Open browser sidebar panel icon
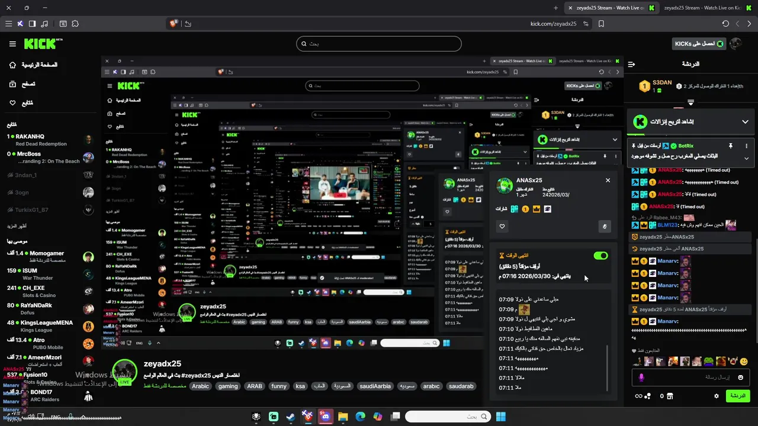The height and width of the screenshot is (426, 758). click(32, 24)
